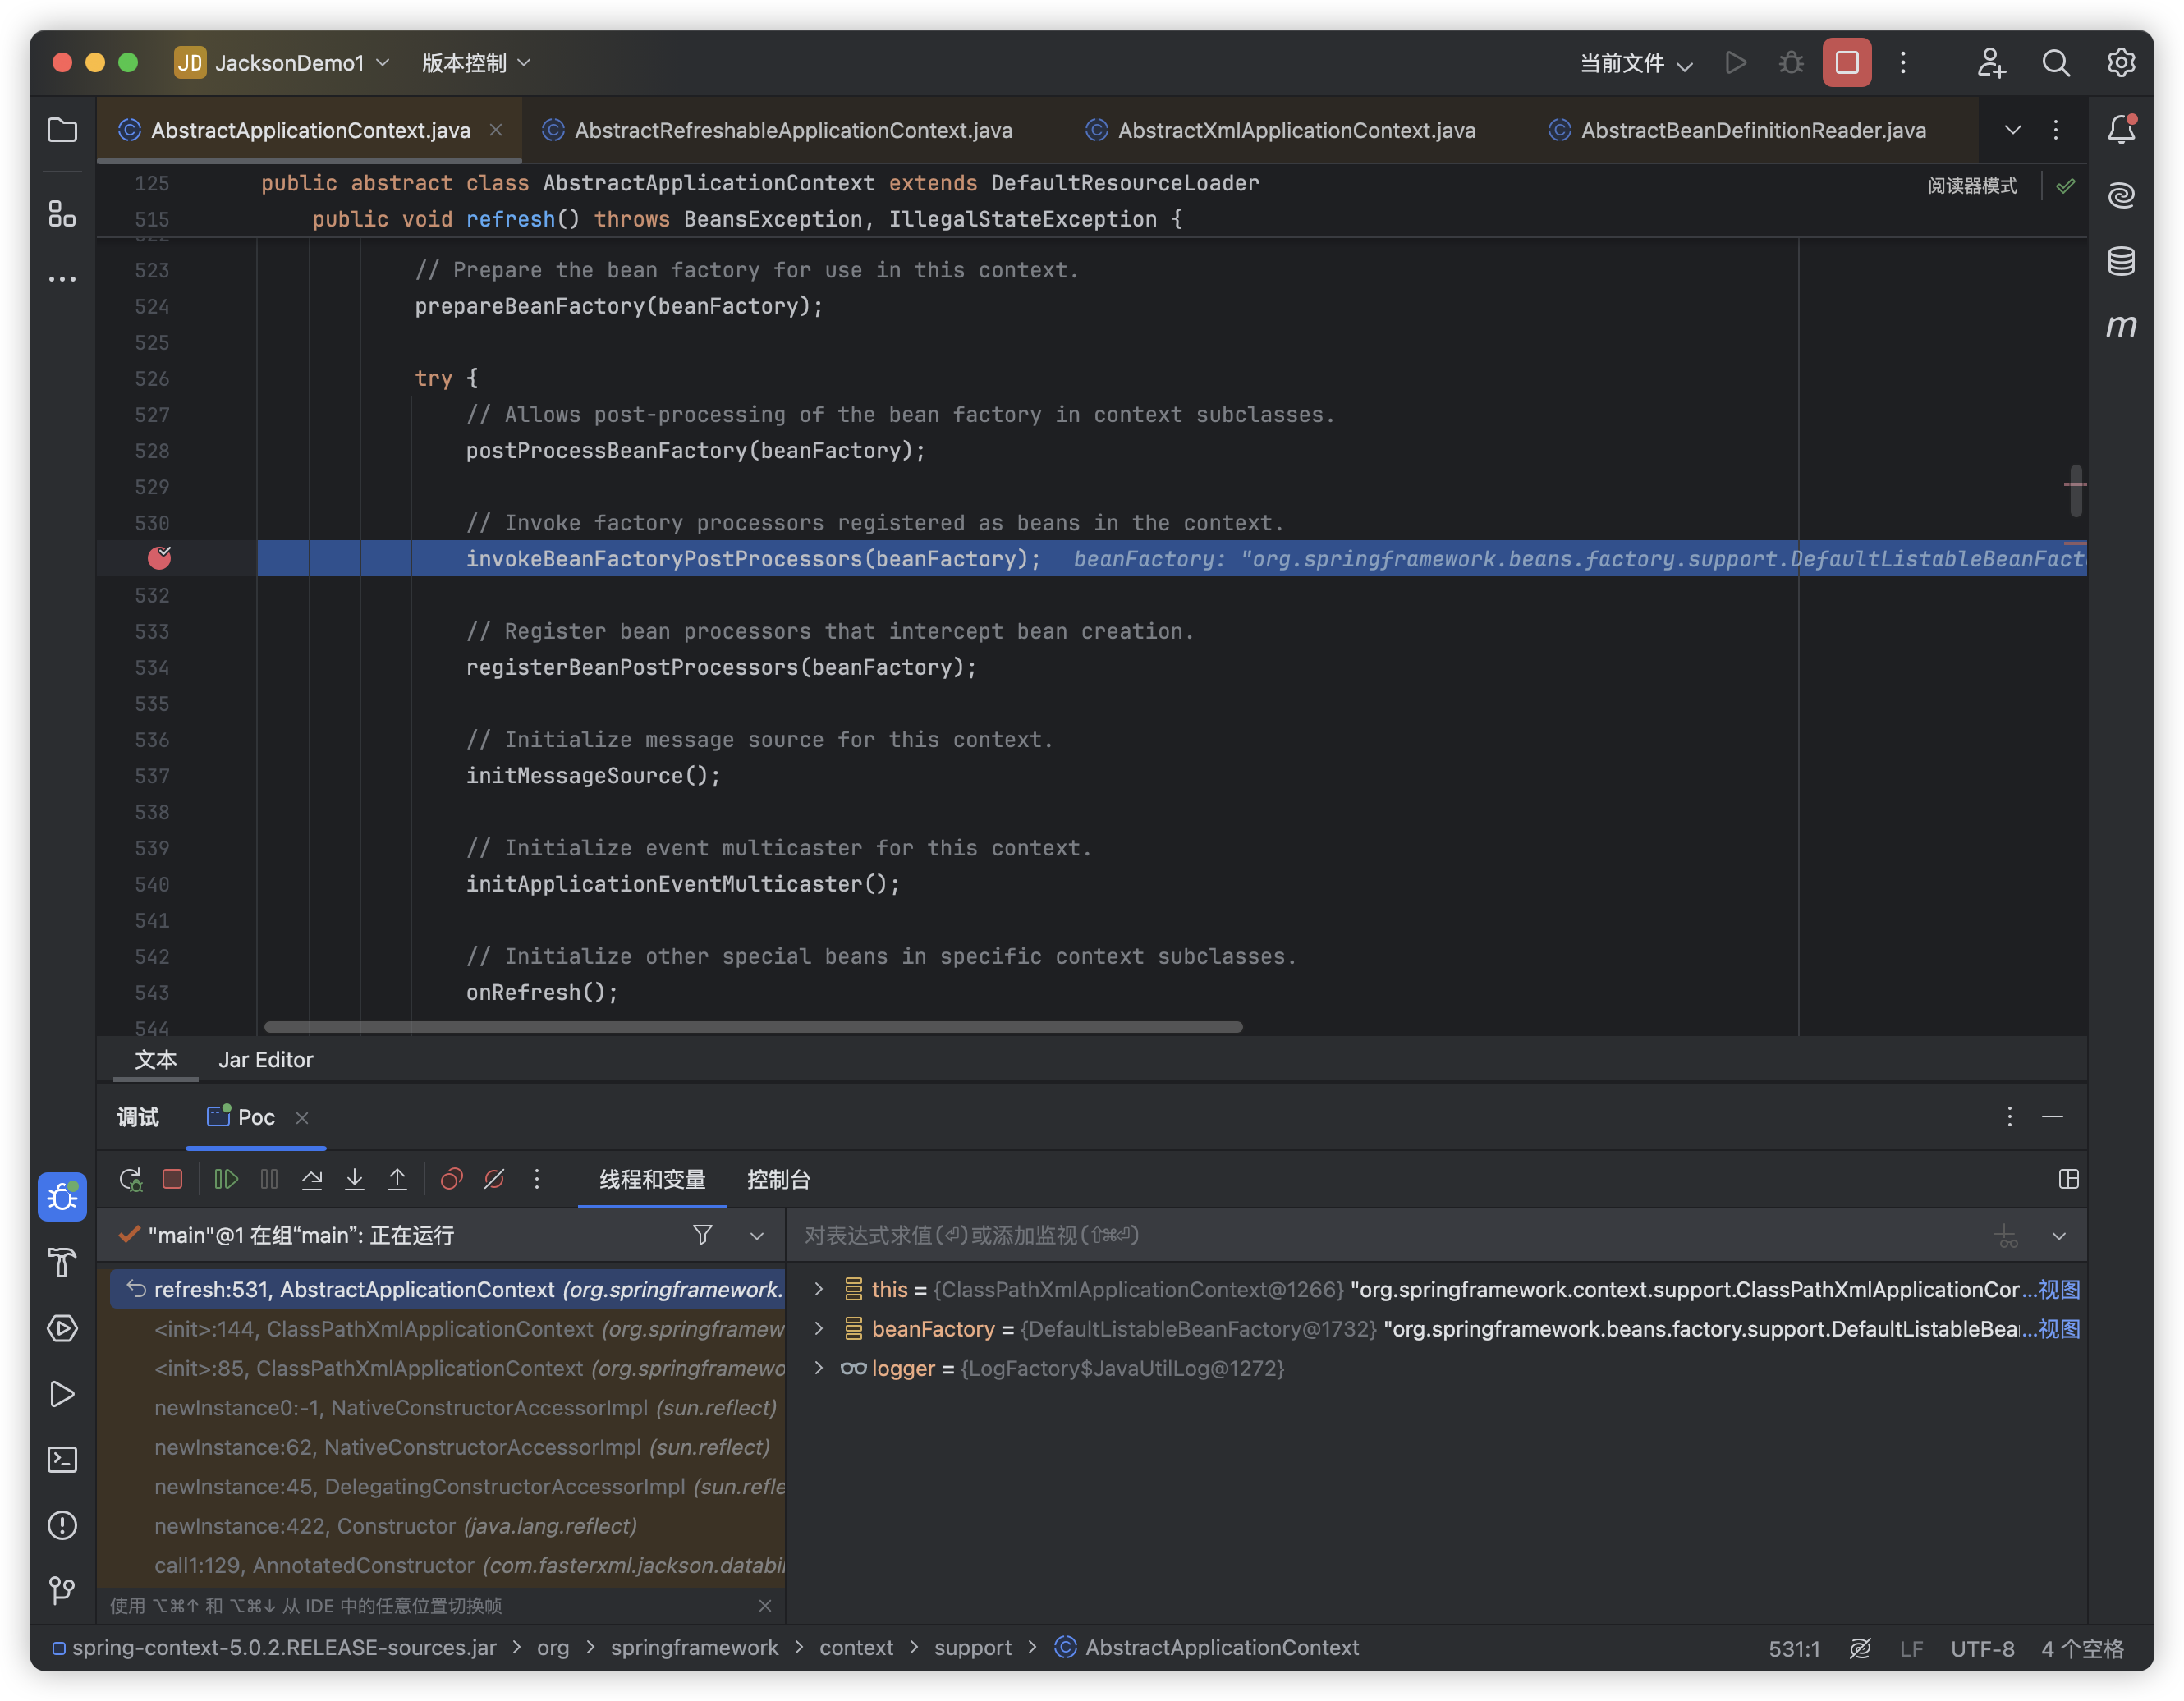This screenshot has width=2184, height=1701.
Task: Click the Debug bug icon in title bar
Action: [x=1791, y=63]
